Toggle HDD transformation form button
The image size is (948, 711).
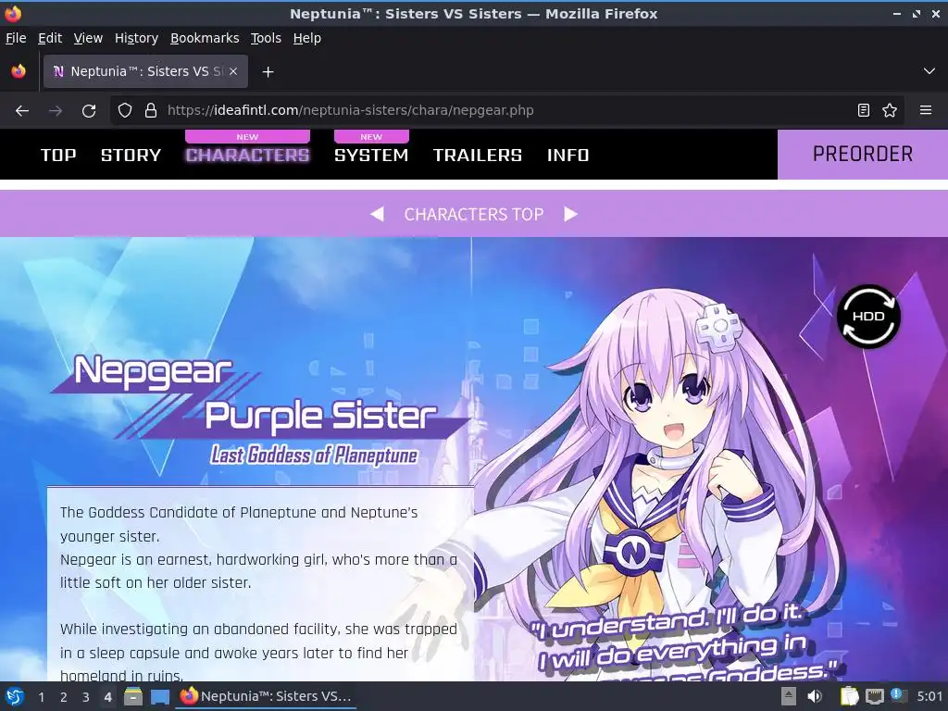(868, 317)
